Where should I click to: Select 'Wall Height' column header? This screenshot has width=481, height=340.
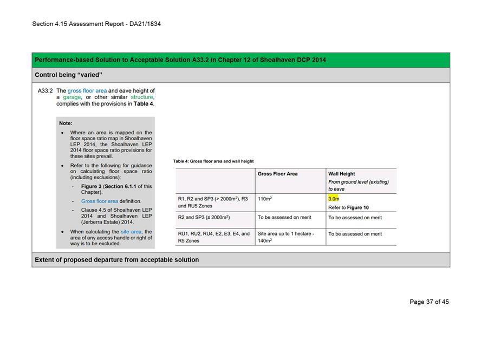click(341, 174)
